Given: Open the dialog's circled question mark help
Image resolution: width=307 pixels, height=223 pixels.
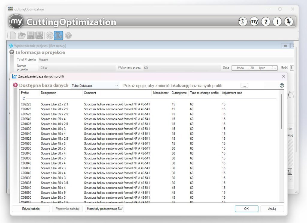Looking at the screenshot, I should coord(282,85).
